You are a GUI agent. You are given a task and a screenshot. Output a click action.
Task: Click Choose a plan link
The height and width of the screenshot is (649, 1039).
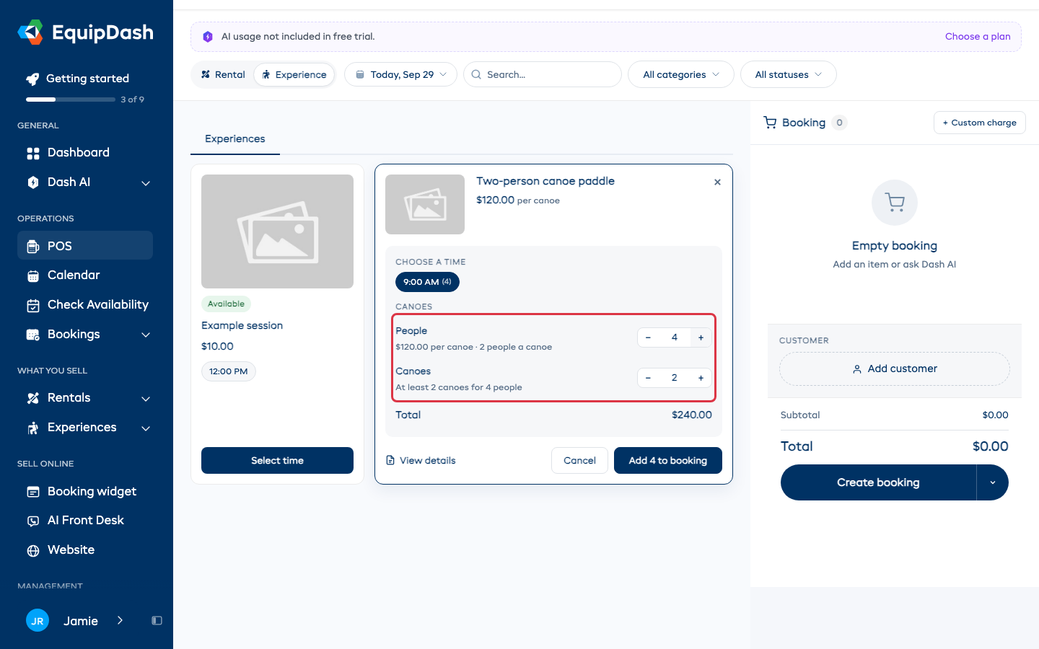pyautogui.click(x=978, y=37)
